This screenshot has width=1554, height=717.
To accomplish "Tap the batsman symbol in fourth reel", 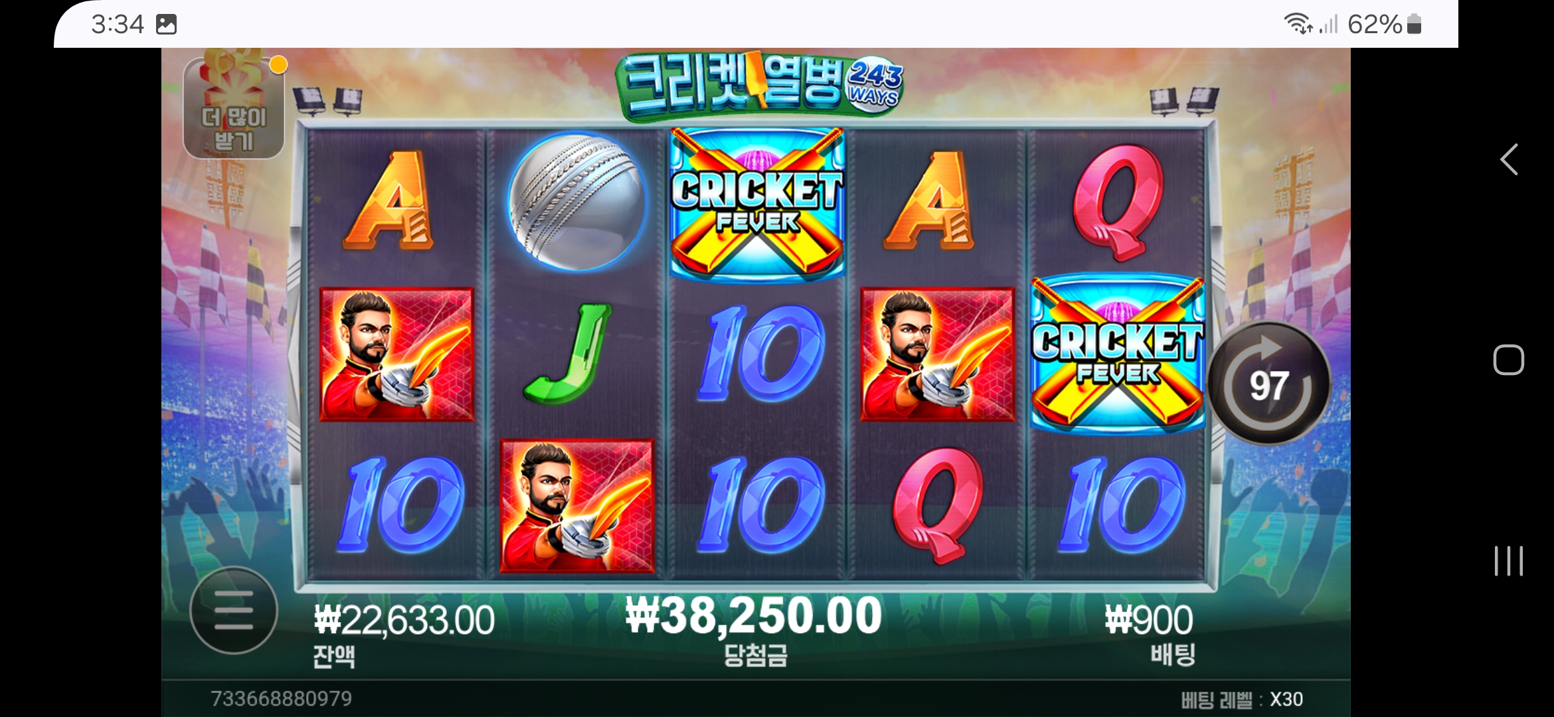I will point(937,354).
